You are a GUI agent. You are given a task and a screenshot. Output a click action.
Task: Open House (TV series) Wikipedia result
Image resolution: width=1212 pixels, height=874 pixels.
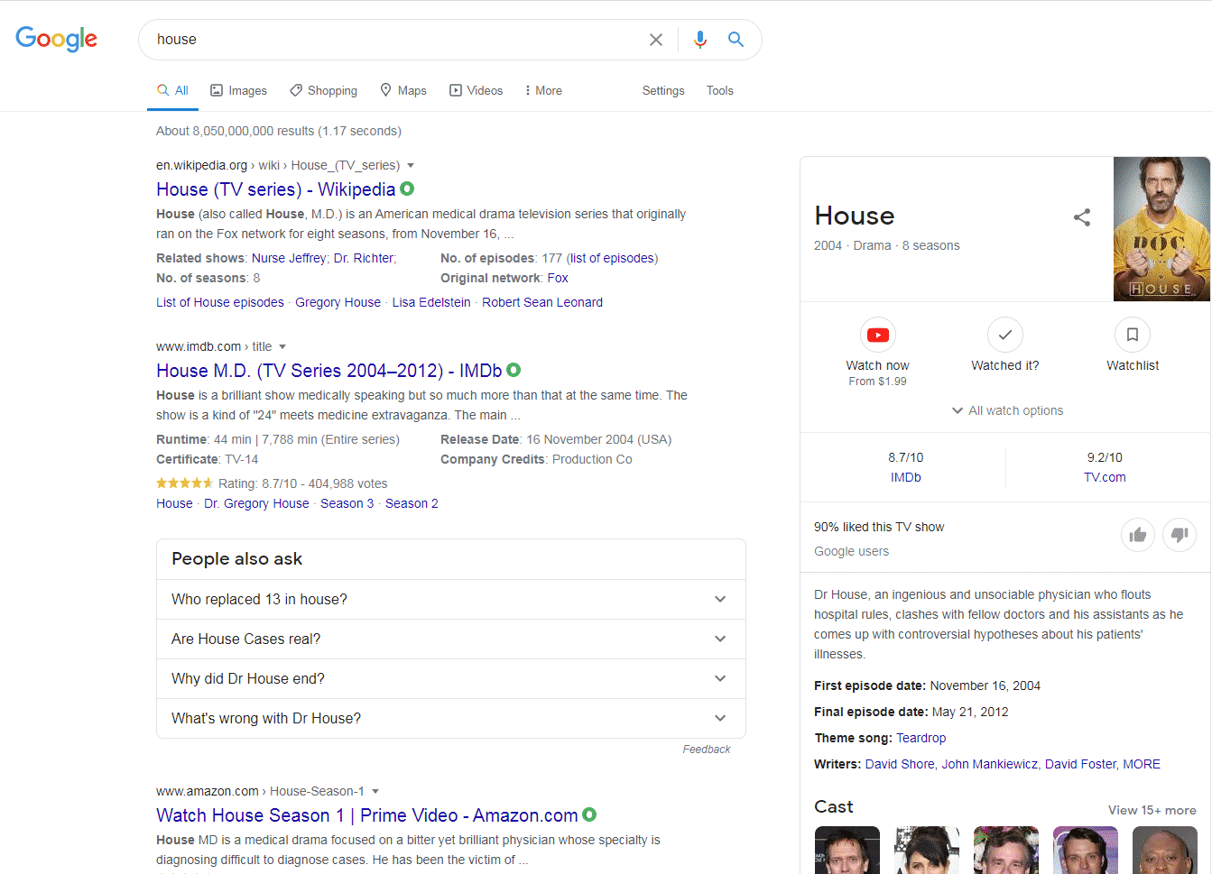coord(275,189)
